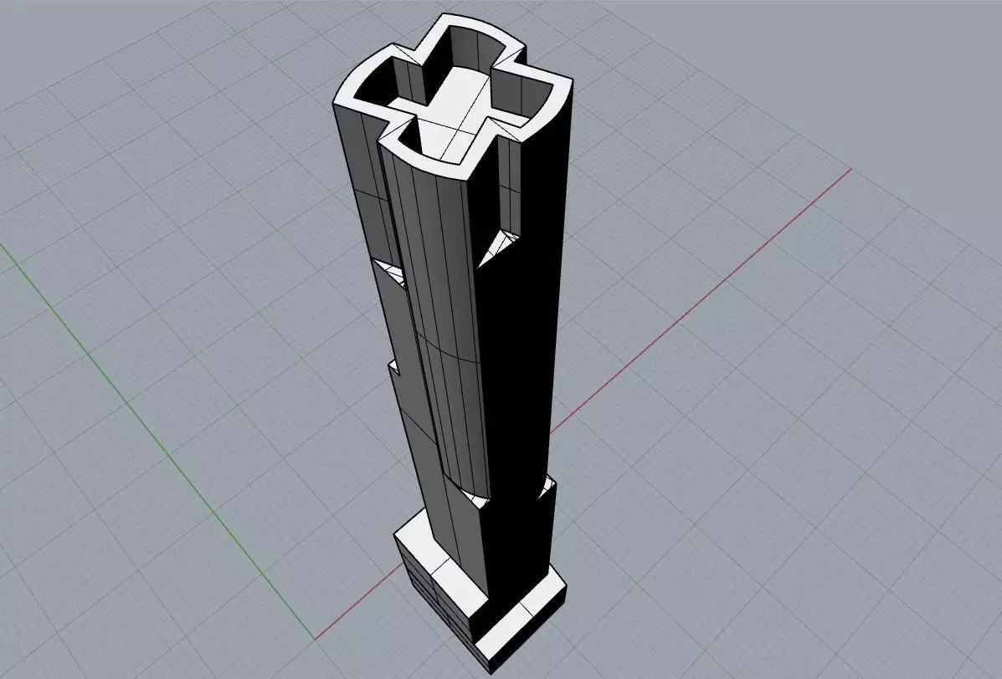Click the green Y axis line
This screenshot has width=1002, height=679.
(x=157, y=441)
